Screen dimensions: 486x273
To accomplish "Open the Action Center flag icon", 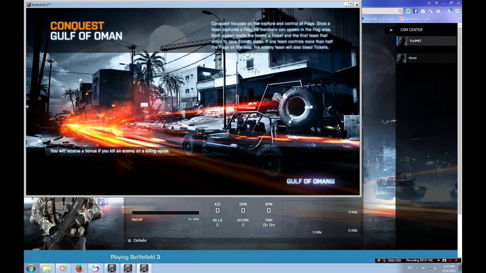I will (423, 268).
